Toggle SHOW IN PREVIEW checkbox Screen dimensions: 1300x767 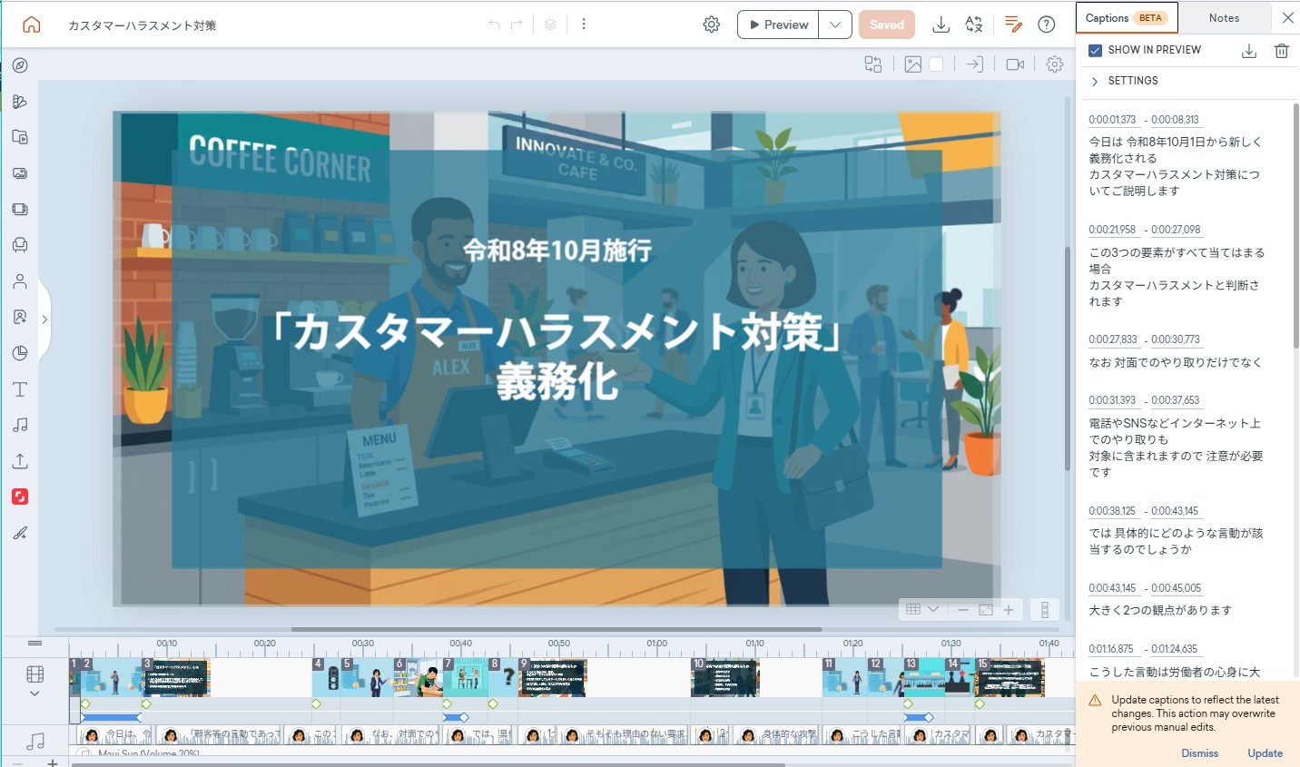1096,50
